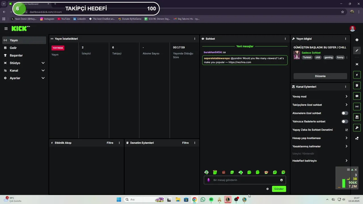Viewport: 363px width, 204px height.
Task: Open AI chat moderation external link icon
Action: (347, 130)
